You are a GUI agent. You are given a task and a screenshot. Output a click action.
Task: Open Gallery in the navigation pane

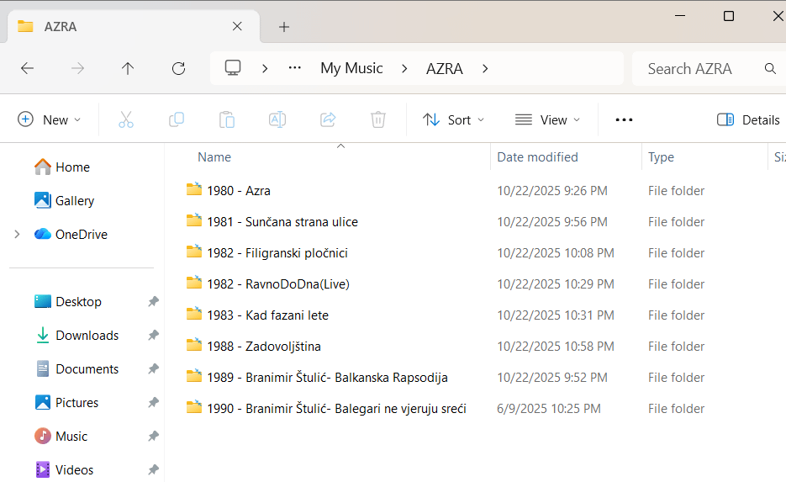(x=64, y=201)
